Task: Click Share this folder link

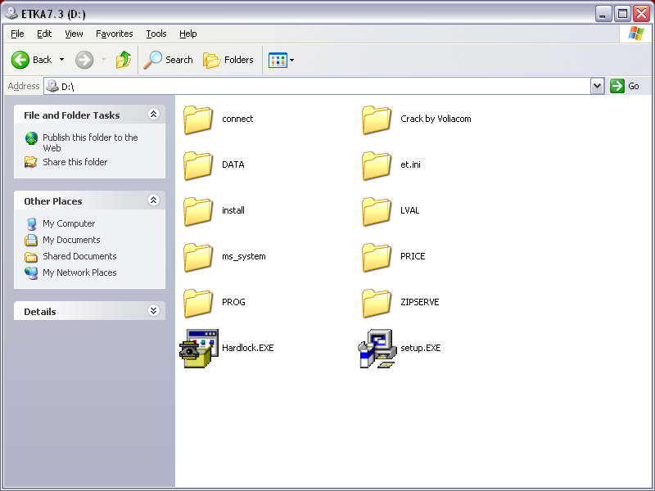Action: pos(75,162)
